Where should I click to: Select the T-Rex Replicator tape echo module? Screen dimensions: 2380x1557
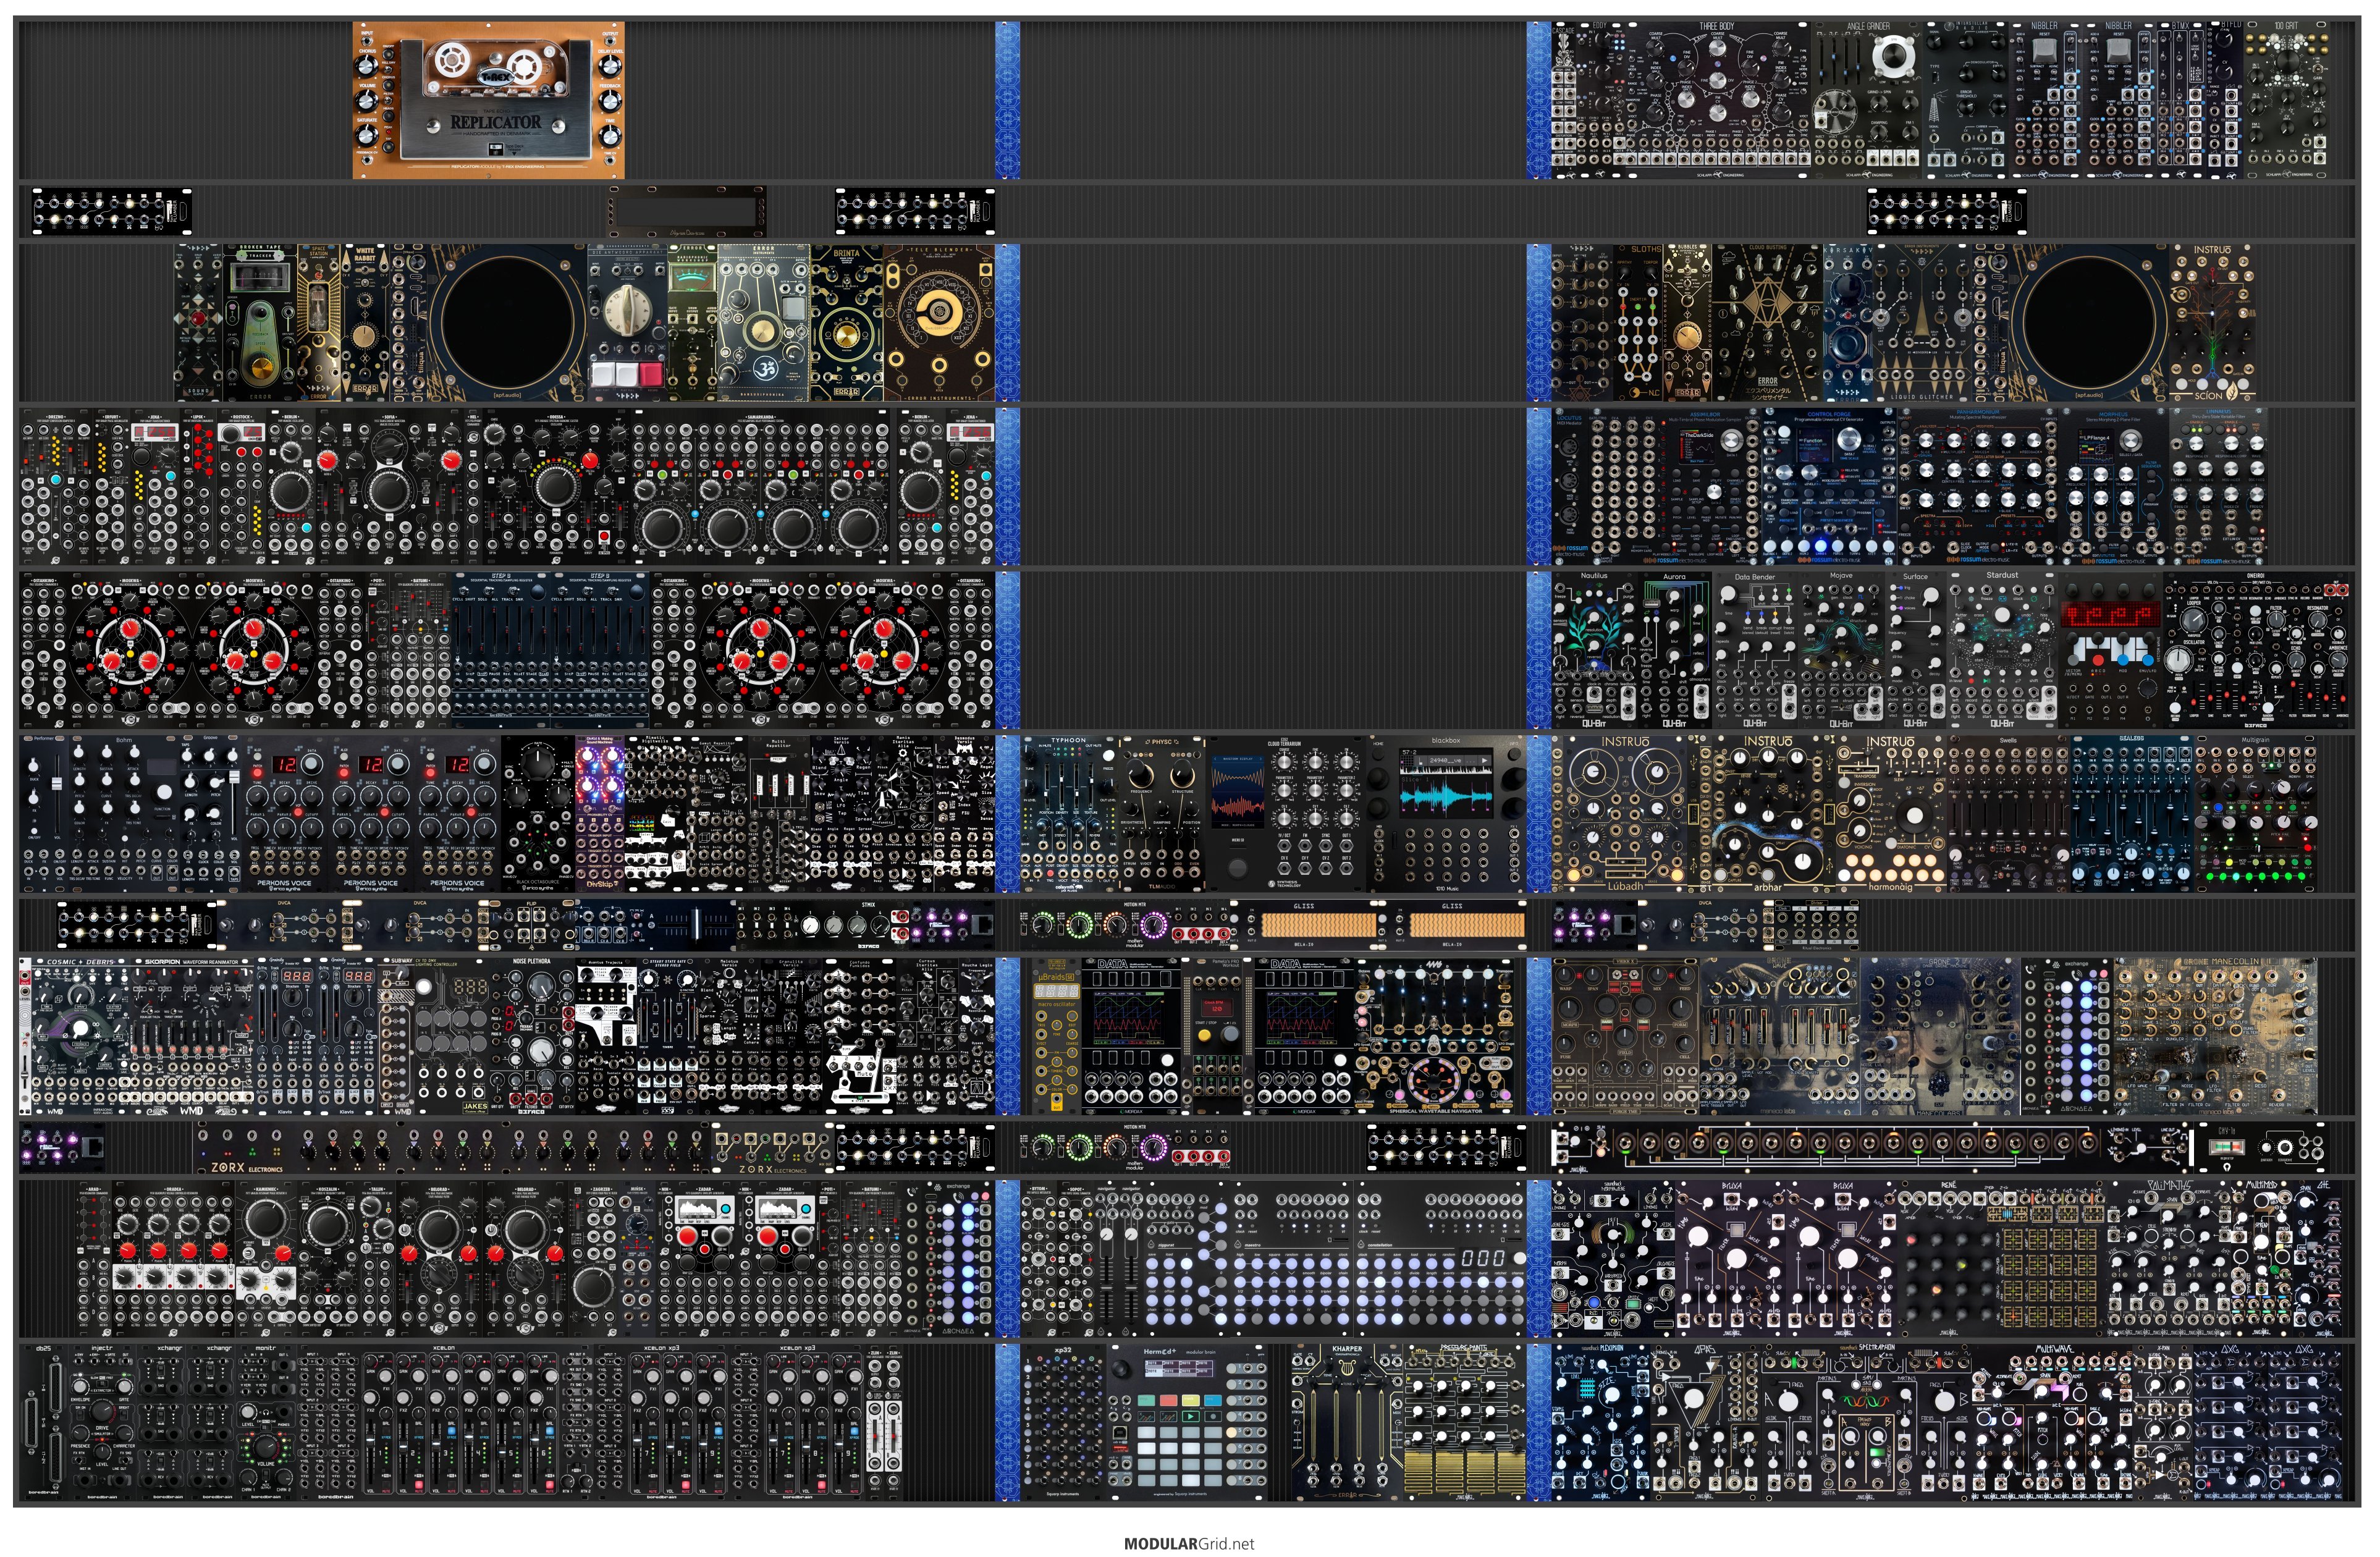(x=488, y=100)
